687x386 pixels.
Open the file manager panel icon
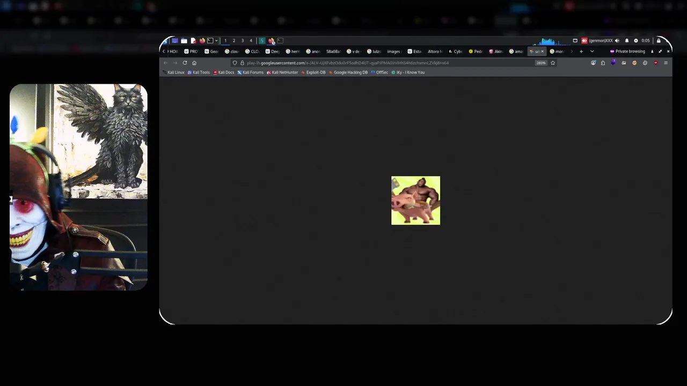(x=184, y=41)
